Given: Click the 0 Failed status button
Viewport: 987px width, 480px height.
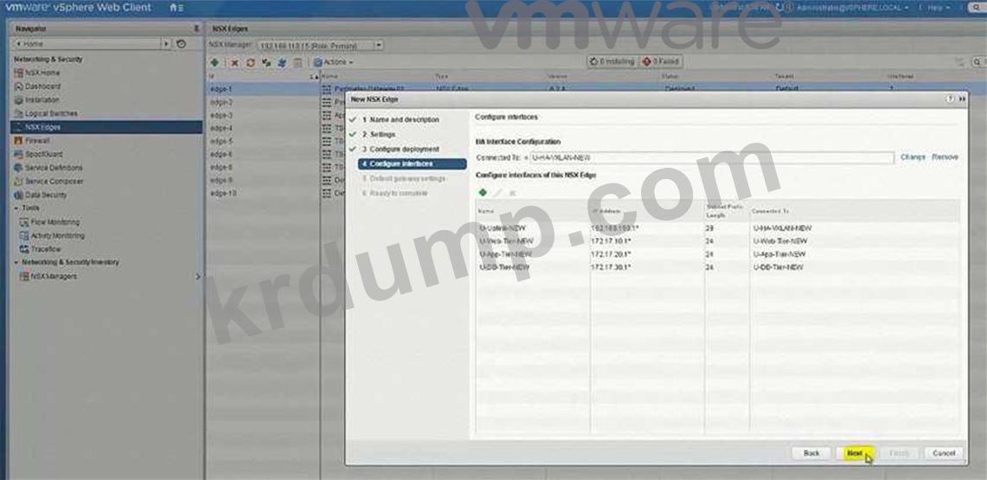Looking at the screenshot, I should click(x=661, y=61).
